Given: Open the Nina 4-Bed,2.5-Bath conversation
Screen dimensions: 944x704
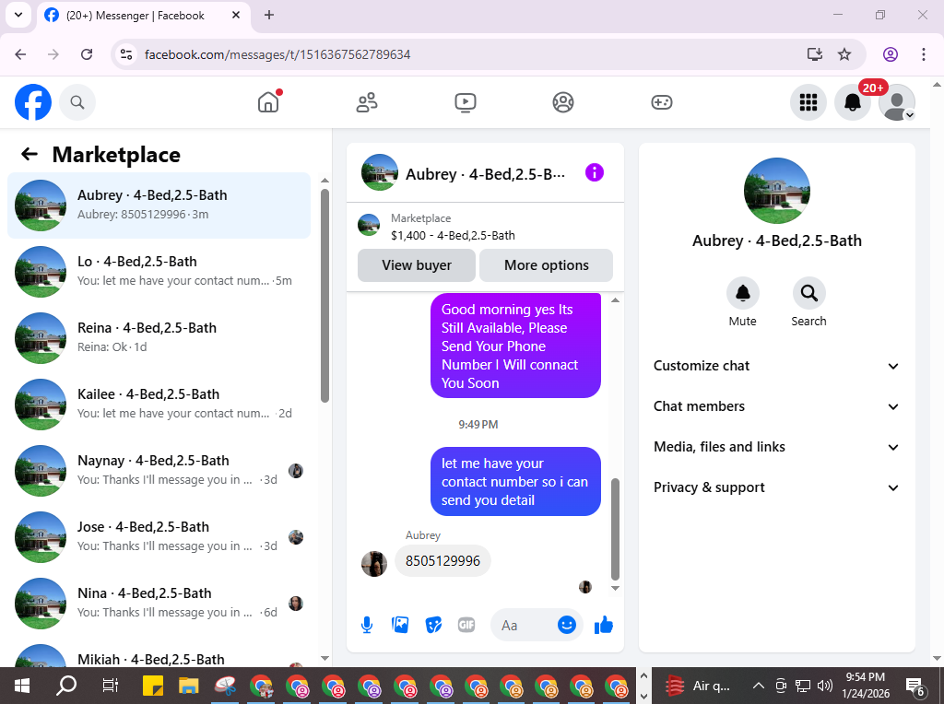Looking at the screenshot, I should pyautogui.click(x=159, y=603).
